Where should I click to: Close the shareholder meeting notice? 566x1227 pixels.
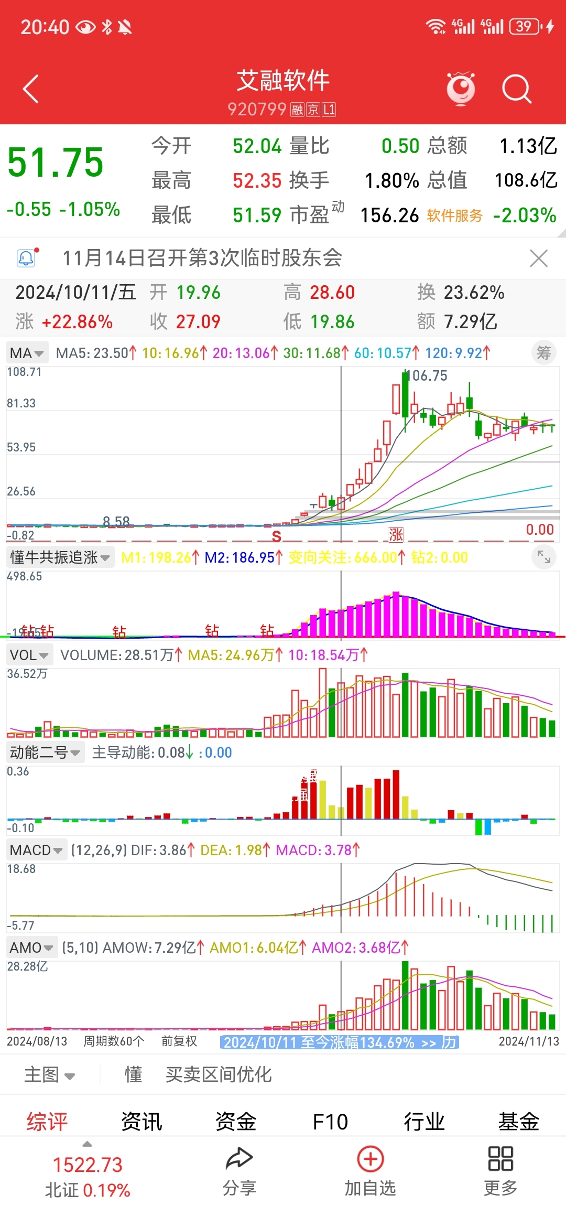539,258
